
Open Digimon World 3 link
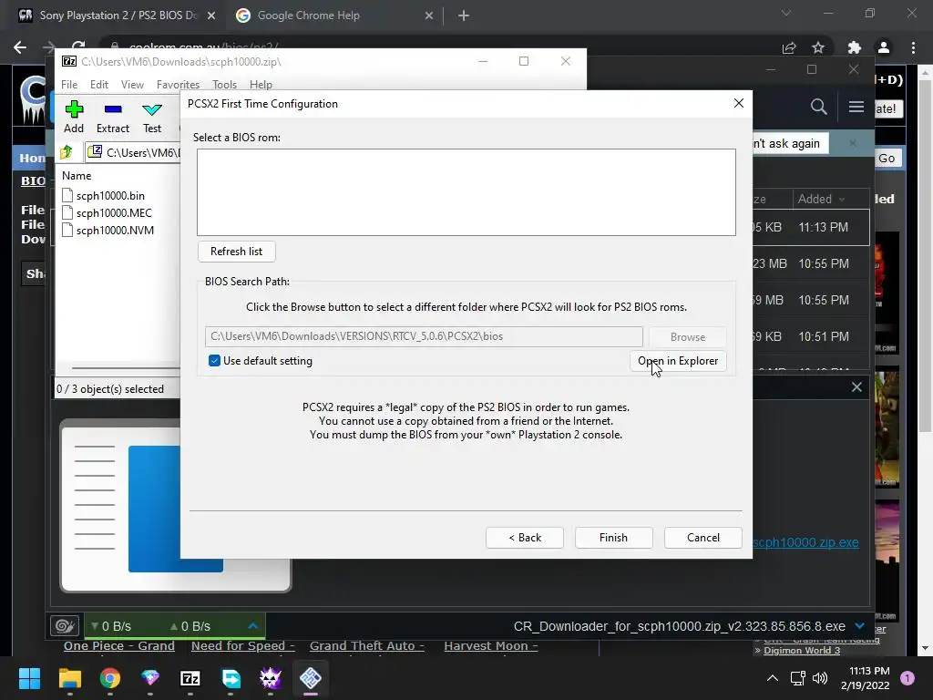click(x=802, y=650)
